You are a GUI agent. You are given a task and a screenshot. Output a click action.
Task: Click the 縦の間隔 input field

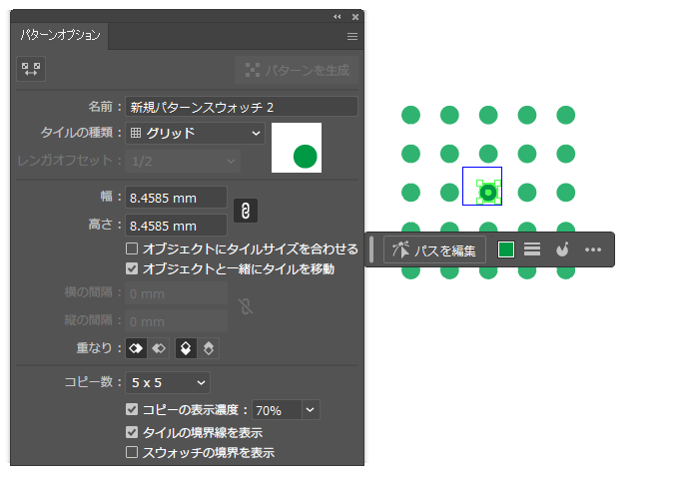point(176,321)
